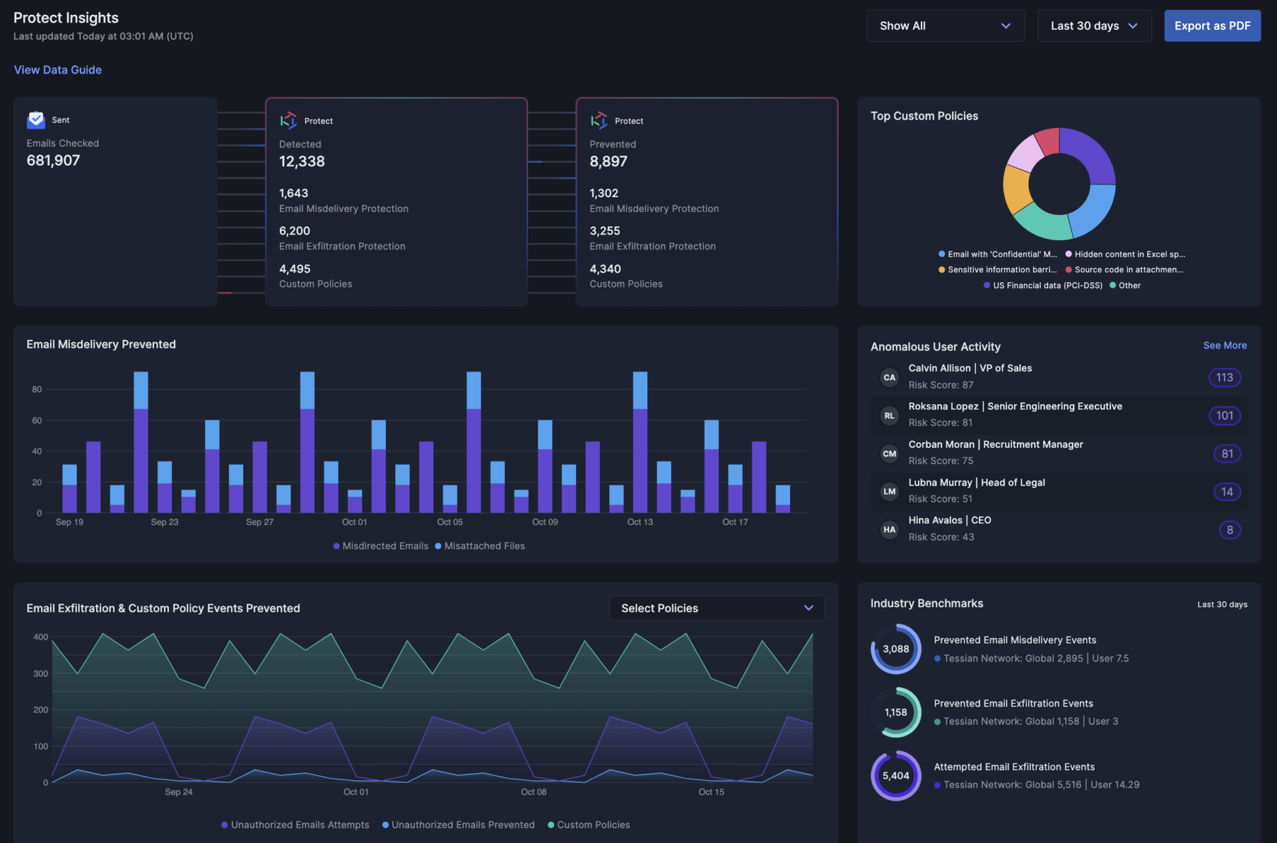Screen dimensions: 1277x843
Task: Click 1,643 Email Misdelivery Protection detected
Action: (344, 201)
